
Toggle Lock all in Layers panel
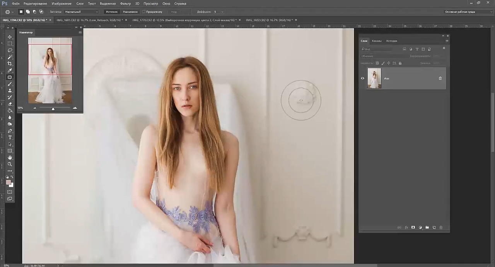(x=400, y=63)
